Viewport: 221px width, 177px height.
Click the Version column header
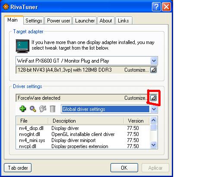(x=136, y=121)
